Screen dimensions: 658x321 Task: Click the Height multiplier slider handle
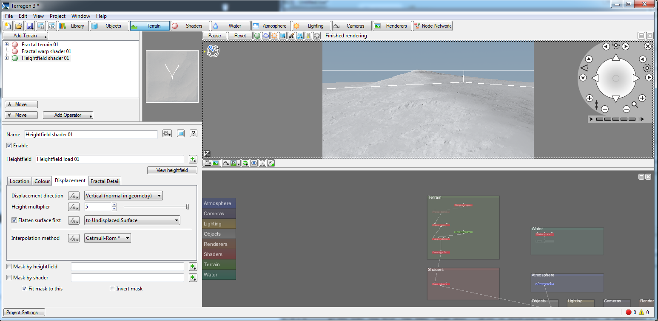point(188,207)
